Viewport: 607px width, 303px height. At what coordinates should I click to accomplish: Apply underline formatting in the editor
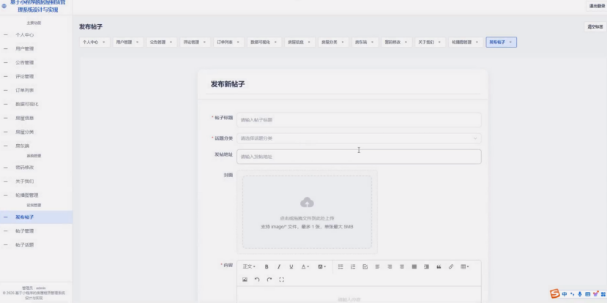(291, 266)
